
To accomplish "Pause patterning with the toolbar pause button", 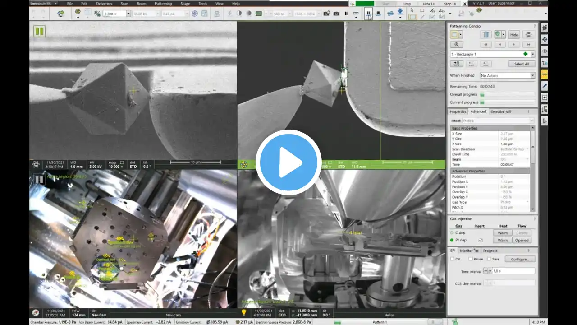I will (x=368, y=14).
